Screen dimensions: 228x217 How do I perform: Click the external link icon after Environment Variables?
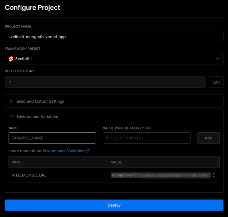pos(87,151)
